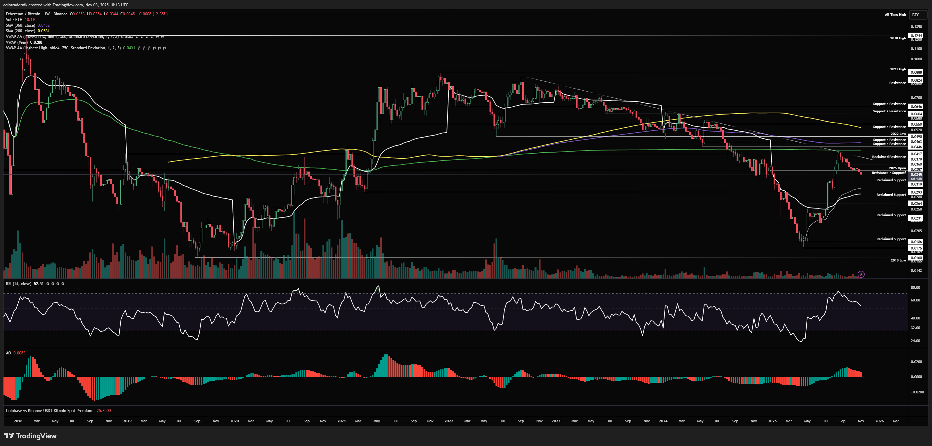Open the BTC currency selector
This screenshot has width=932, height=446.
click(915, 15)
